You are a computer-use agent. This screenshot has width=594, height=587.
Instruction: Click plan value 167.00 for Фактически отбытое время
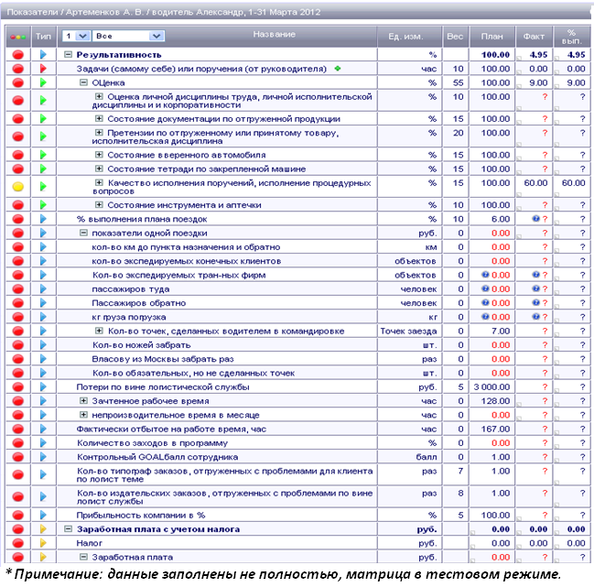coord(495,429)
